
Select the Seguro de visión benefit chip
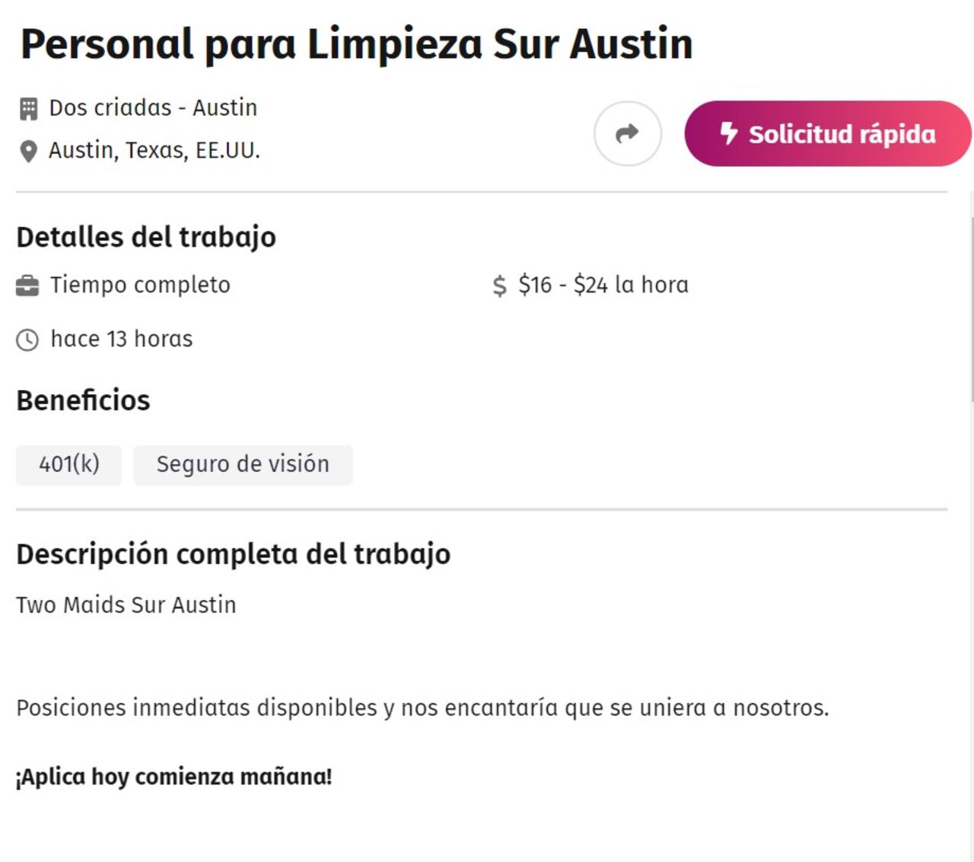tap(242, 464)
